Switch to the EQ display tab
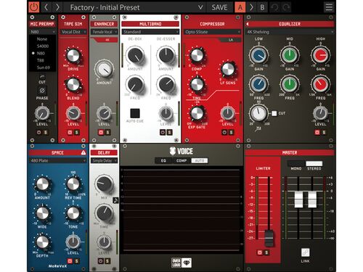Image resolution: width=363 pixels, height=272 pixels. pos(163,160)
